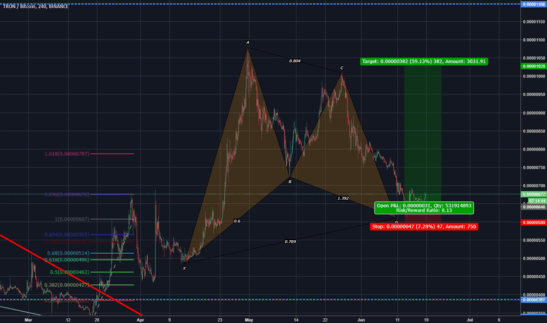Click the 02:14:44 bar countdown label
The image size is (547, 323).
point(537,201)
